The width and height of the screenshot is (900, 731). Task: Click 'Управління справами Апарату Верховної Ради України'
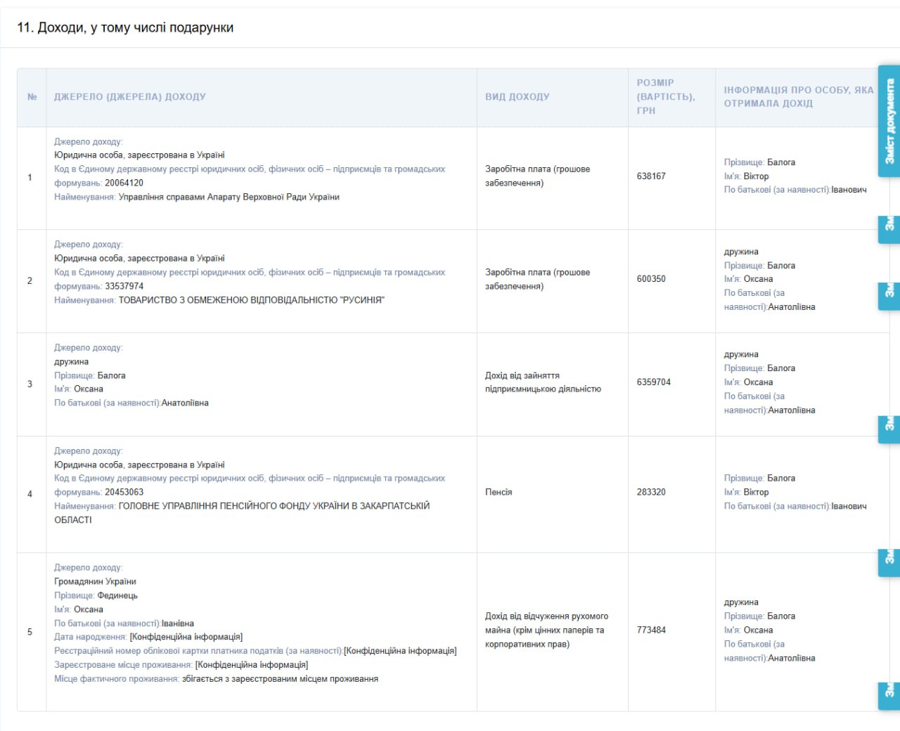tap(229, 197)
